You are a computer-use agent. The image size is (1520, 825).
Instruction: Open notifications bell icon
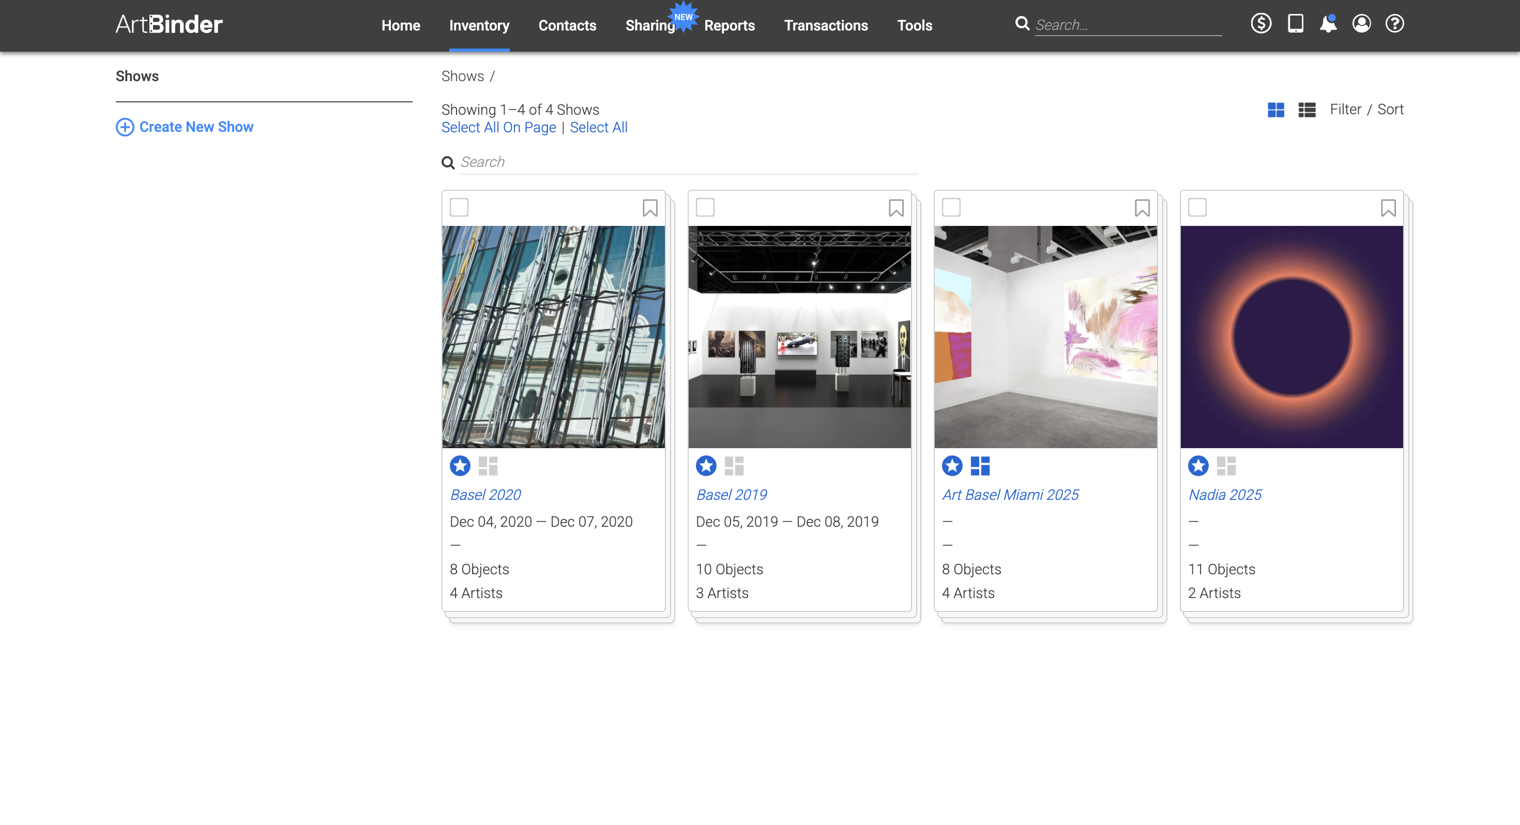(1328, 24)
